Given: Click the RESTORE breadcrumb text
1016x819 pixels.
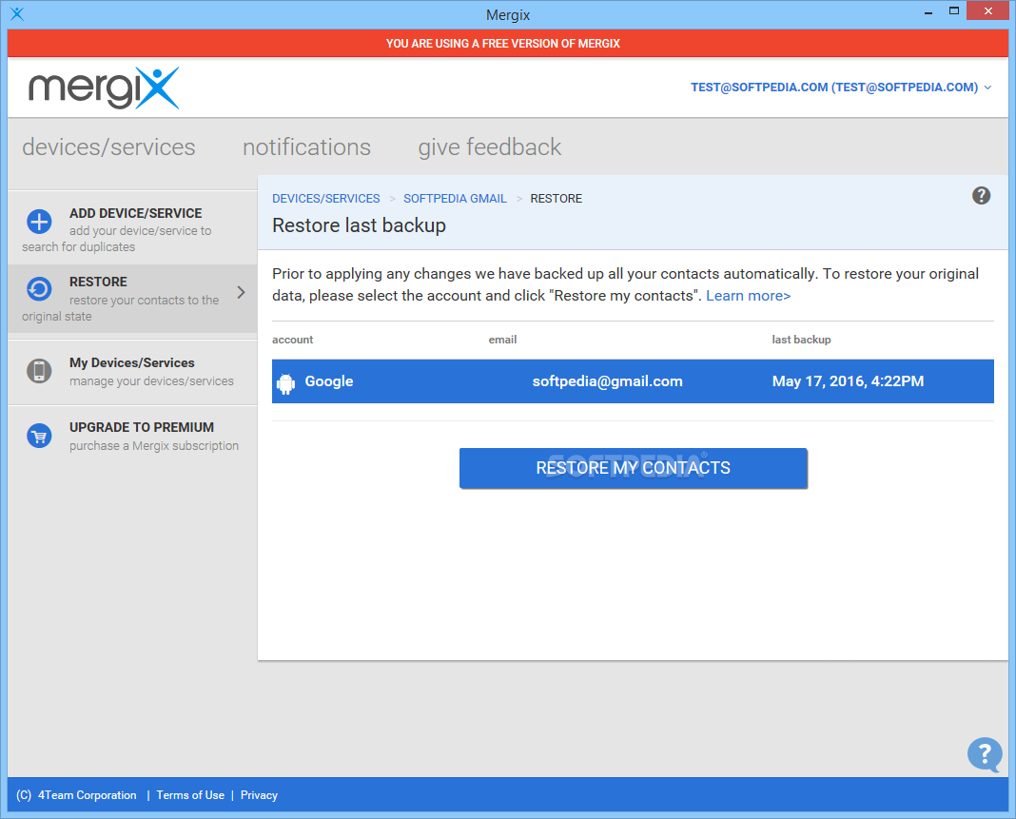Looking at the screenshot, I should pyautogui.click(x=556, y=198).
